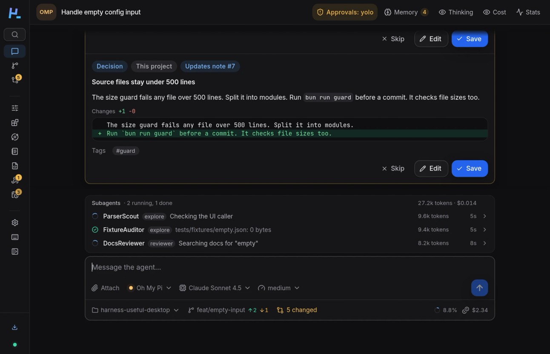This screenshot has width=550, height=354.
Task: Toggle Thinking visibility in header
Action: (x=456, y=12)
